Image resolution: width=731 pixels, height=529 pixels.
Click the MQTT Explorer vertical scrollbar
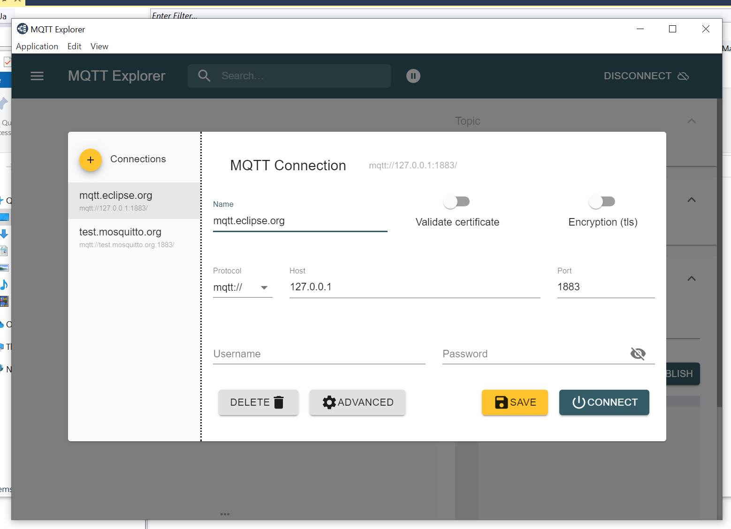point(719,253)
